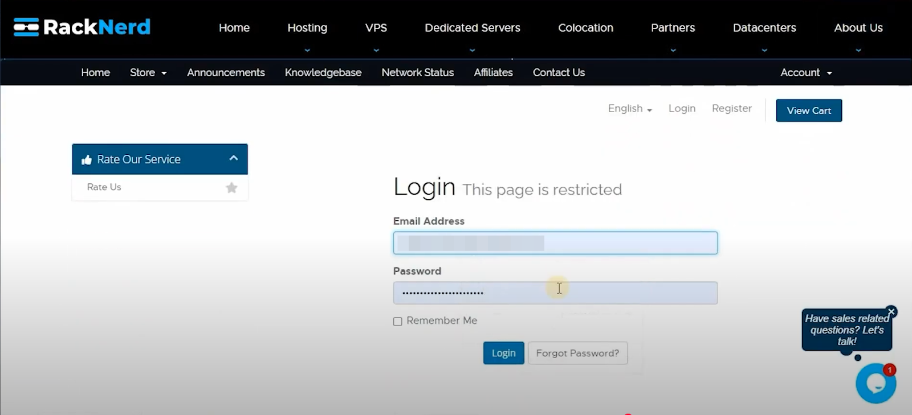The width and height of the screenshot is (912, 415).
Task: Expand the Partners menu chevron
Action: pyautogui.click(x=673, y=50)
